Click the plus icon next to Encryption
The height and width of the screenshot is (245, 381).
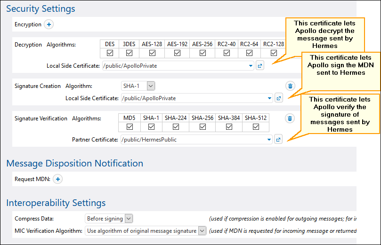pos(49,24)
